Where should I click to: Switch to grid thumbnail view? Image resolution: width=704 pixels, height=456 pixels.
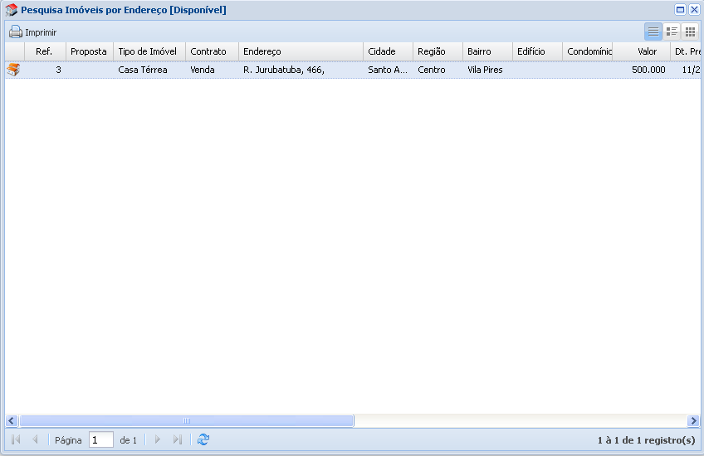pyautogui.click(x=690, y=32)
